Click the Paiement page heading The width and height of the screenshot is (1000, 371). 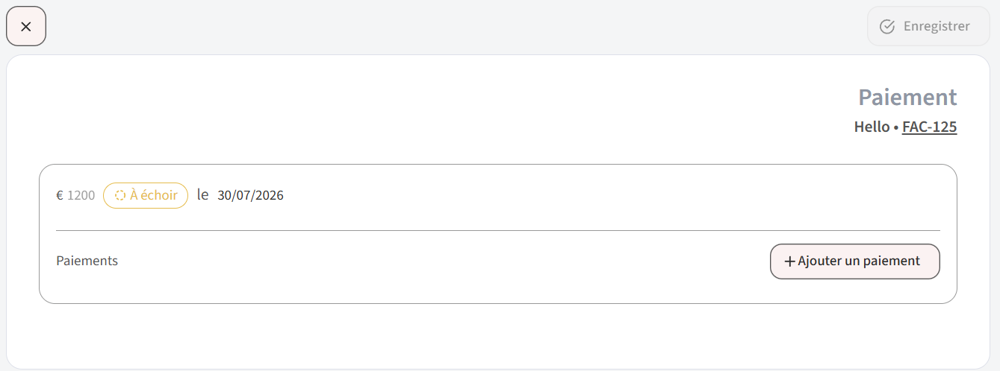click(x=907, y=97)
